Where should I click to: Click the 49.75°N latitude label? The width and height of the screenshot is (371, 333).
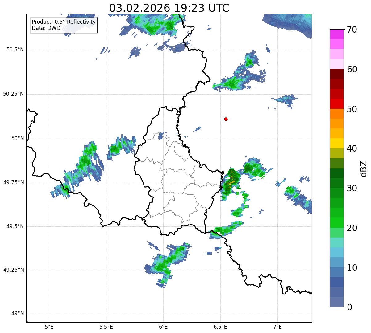(x=13, y=182)
